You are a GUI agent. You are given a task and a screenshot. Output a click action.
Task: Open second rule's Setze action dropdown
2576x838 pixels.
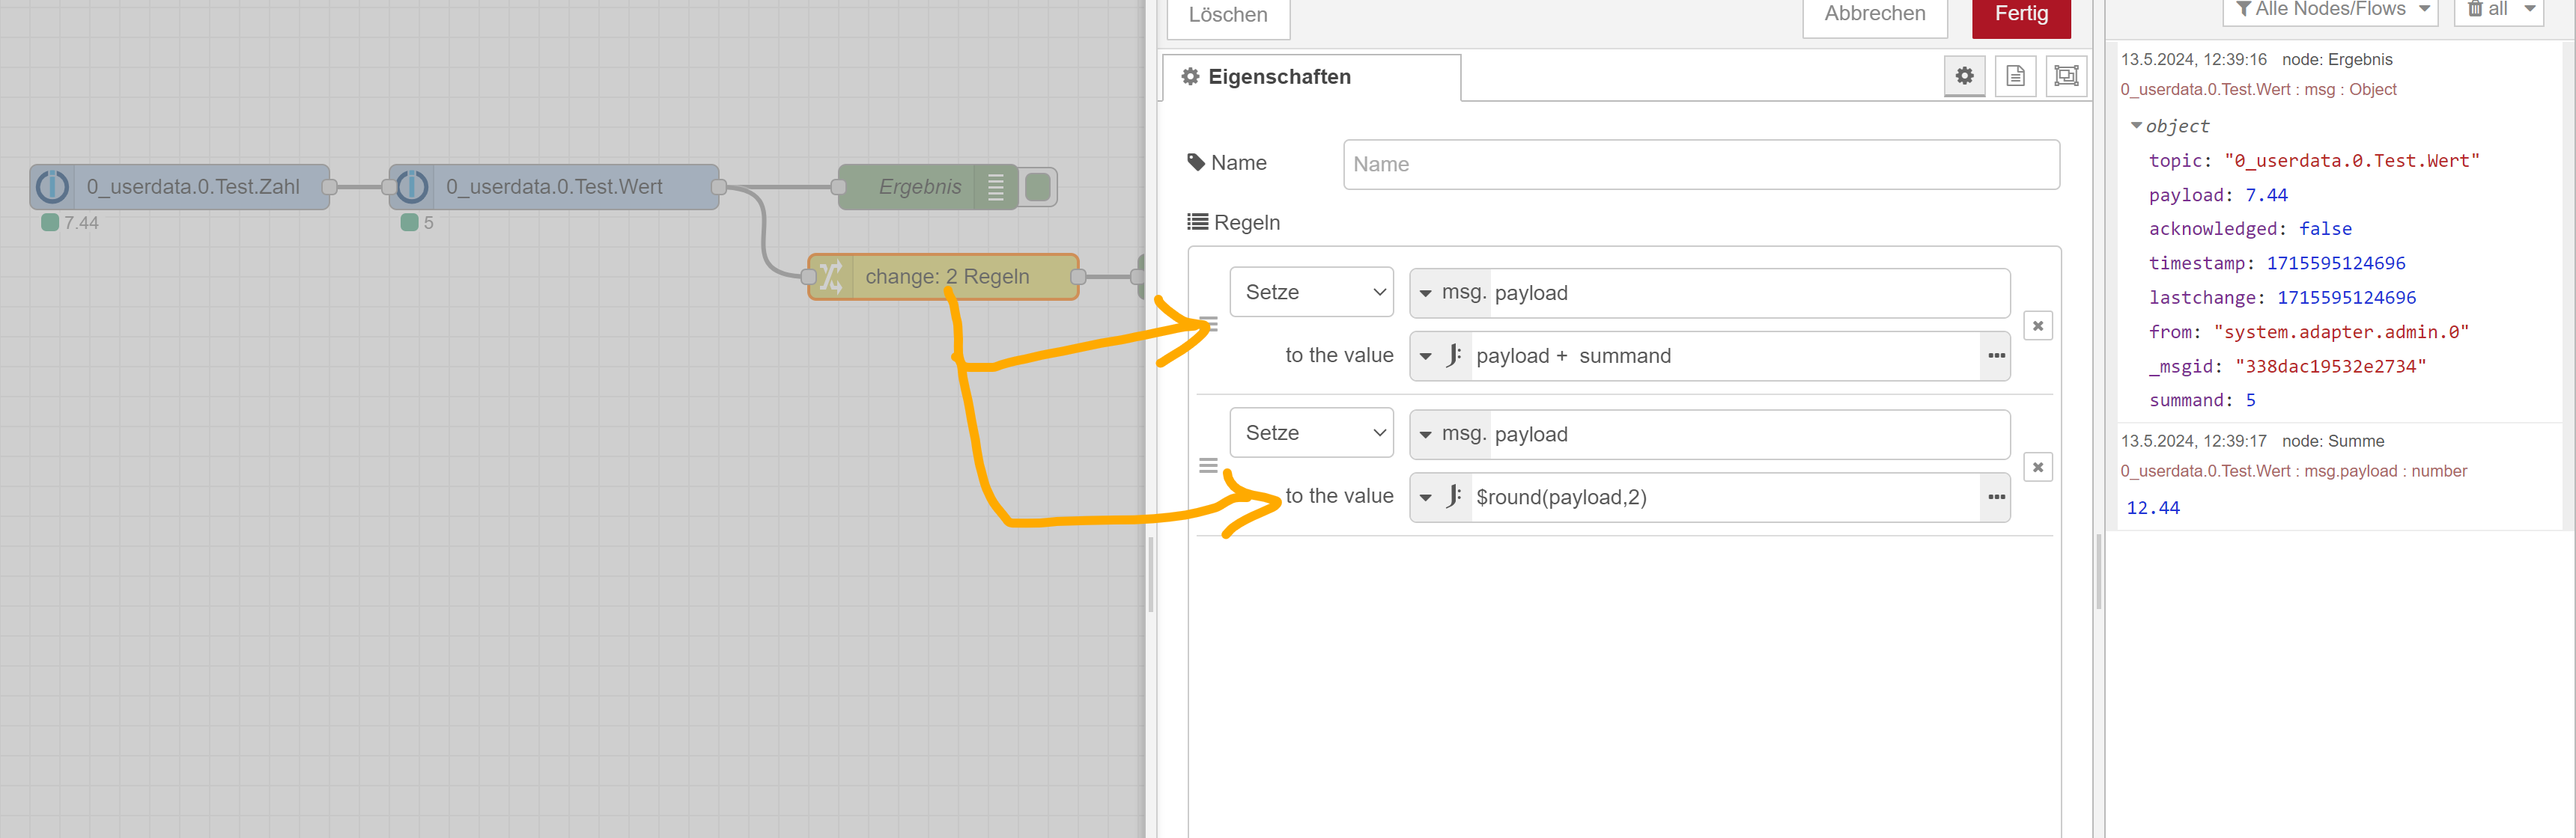click(1311, 433)
